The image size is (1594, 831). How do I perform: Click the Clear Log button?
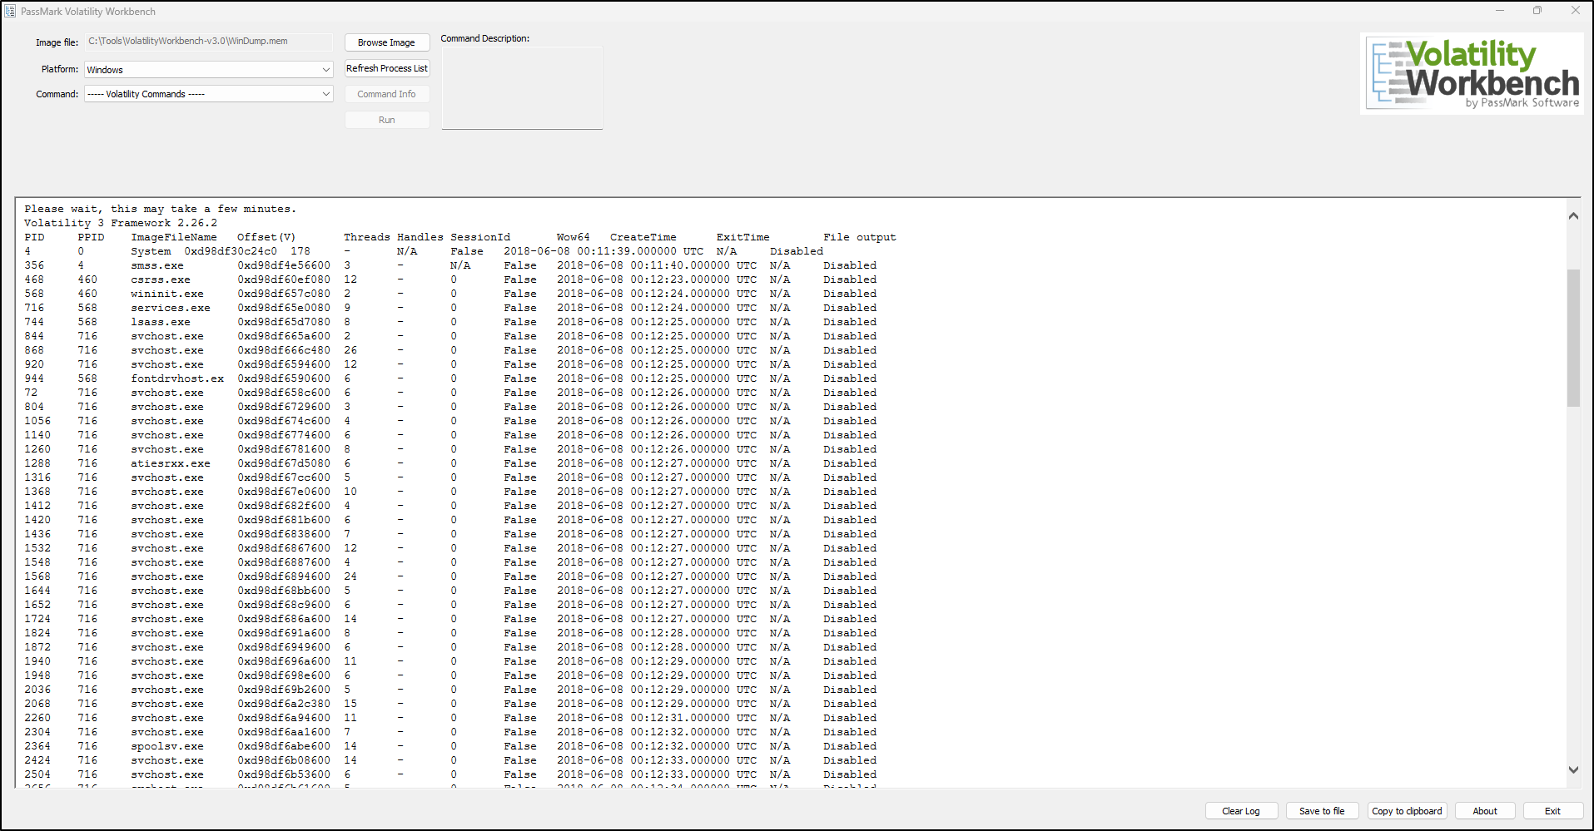(x=1241, y=811)
